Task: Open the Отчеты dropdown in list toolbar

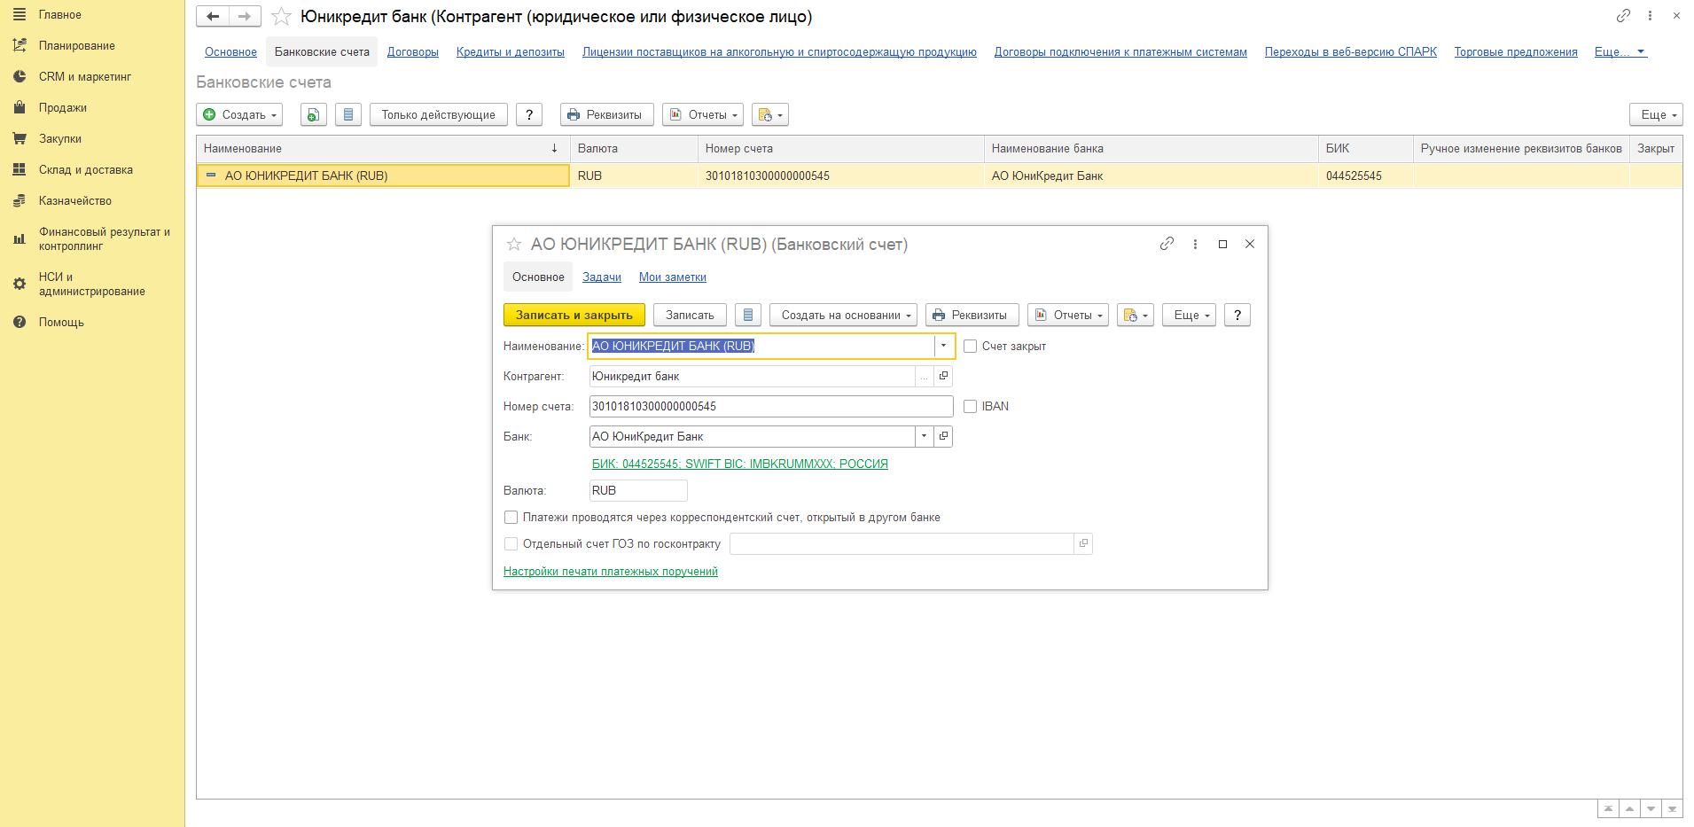Action: point(703,115)
